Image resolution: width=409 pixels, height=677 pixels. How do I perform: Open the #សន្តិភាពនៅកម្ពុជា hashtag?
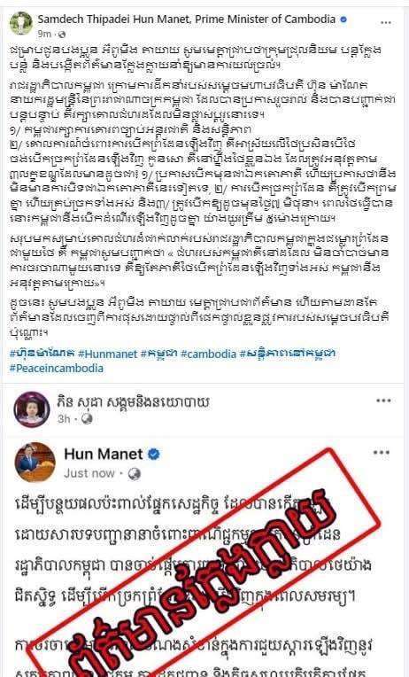point(288,354)
